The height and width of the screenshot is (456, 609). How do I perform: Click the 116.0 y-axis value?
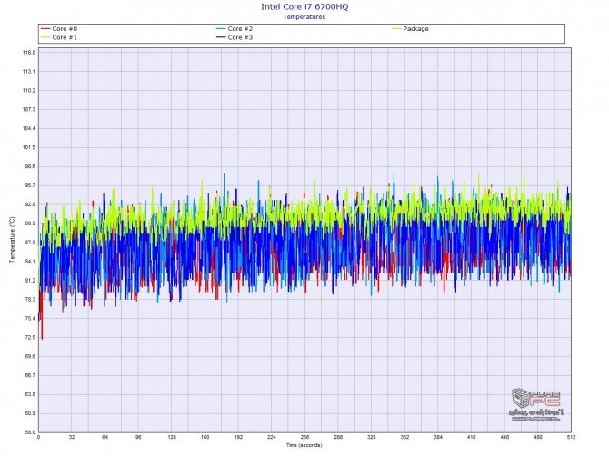29,53
